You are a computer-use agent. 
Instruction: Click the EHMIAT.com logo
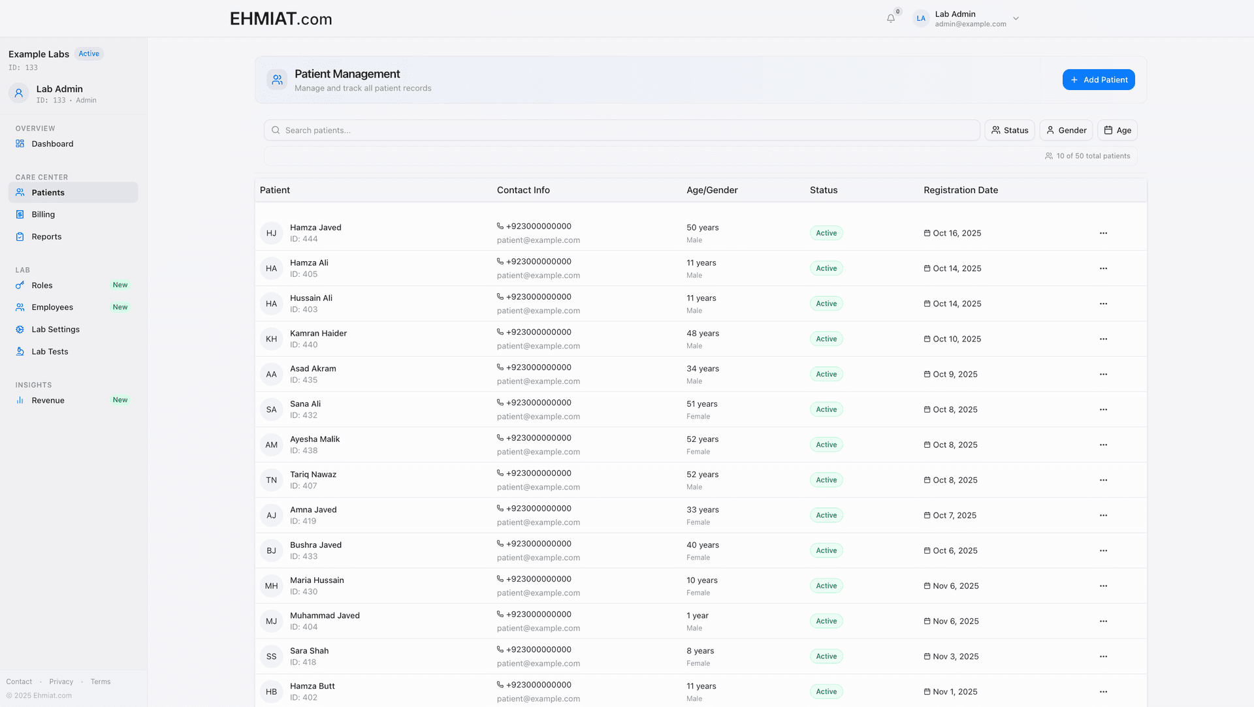coord(281,19)
